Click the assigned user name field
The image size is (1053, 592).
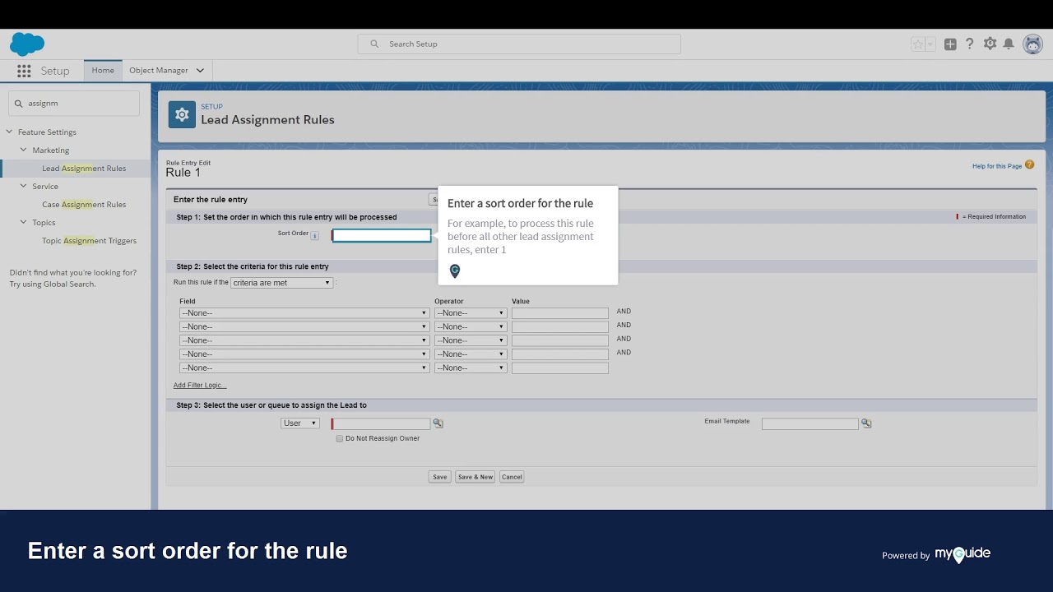(382, 423)
